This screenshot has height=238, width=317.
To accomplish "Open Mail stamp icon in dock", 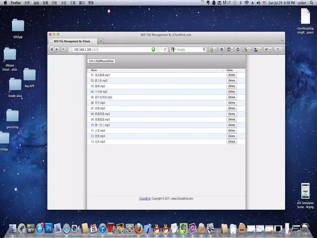I will pos(57,228).
